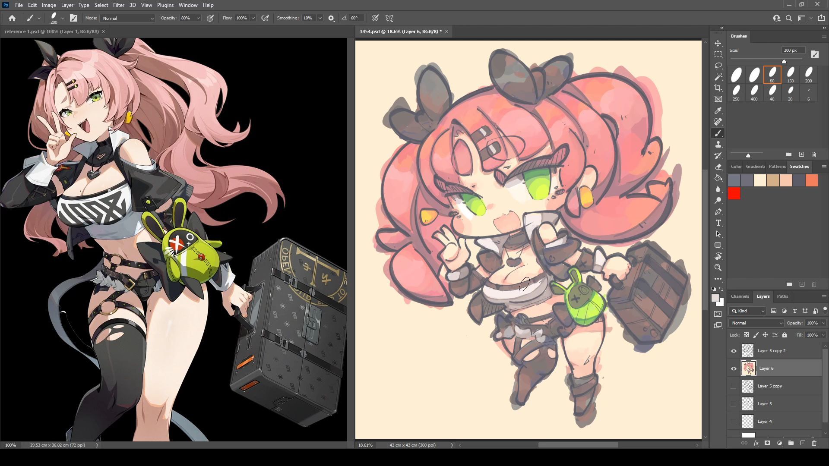Open the Kind filter dropdown

click(x=748, y=311)
